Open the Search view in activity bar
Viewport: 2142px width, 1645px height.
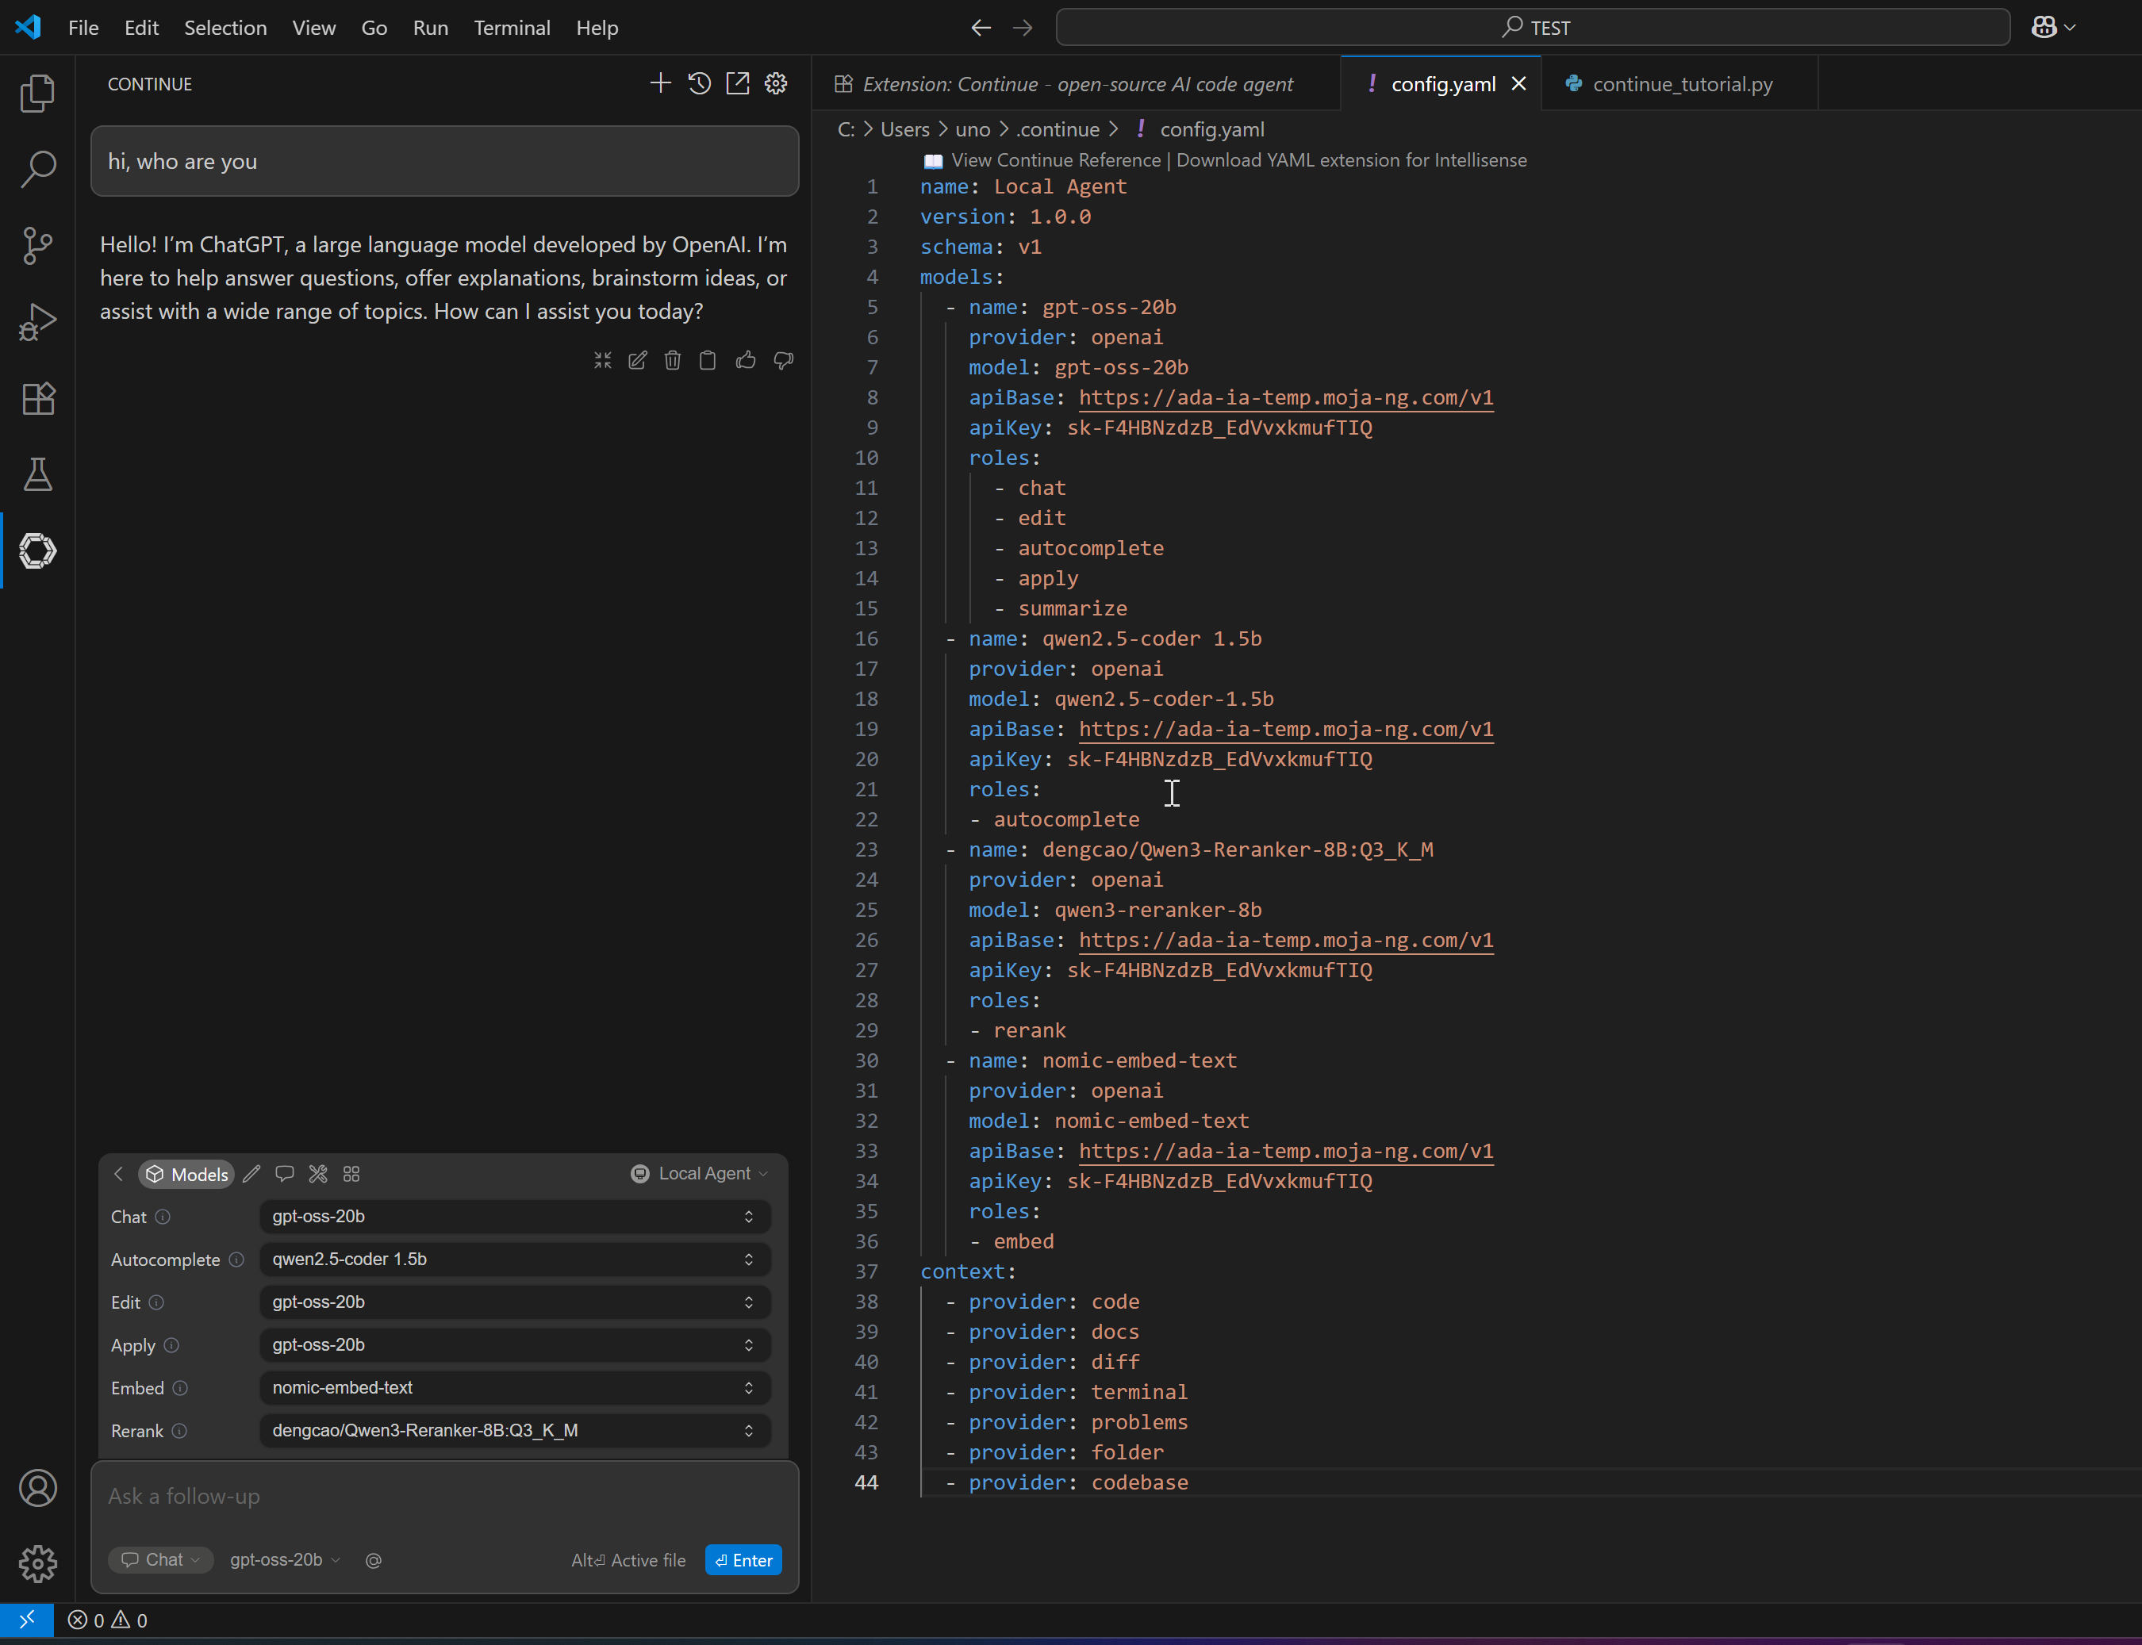[x=37, y=168]
